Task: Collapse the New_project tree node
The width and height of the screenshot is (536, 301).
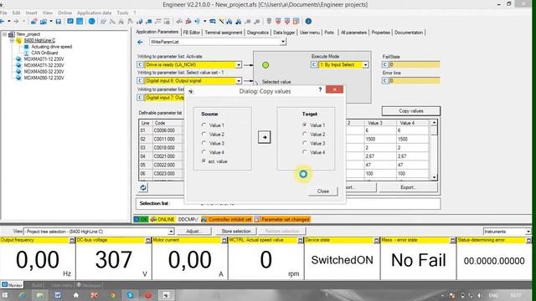Action: [4, 34]
